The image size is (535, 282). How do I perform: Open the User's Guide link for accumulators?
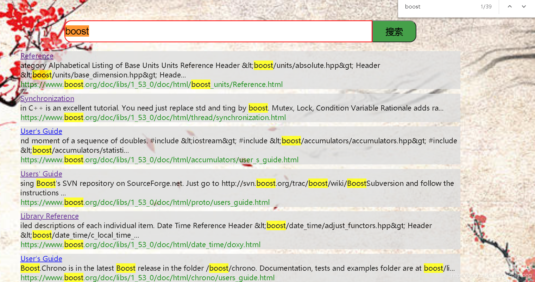click(x=41, y=131)
